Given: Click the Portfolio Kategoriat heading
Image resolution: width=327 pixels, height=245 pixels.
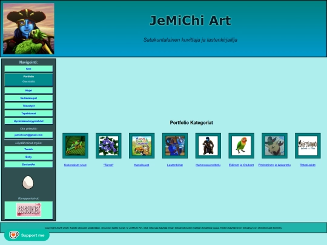Looking at the screenshot, I should pyautogui.click(x=191, y=122).
